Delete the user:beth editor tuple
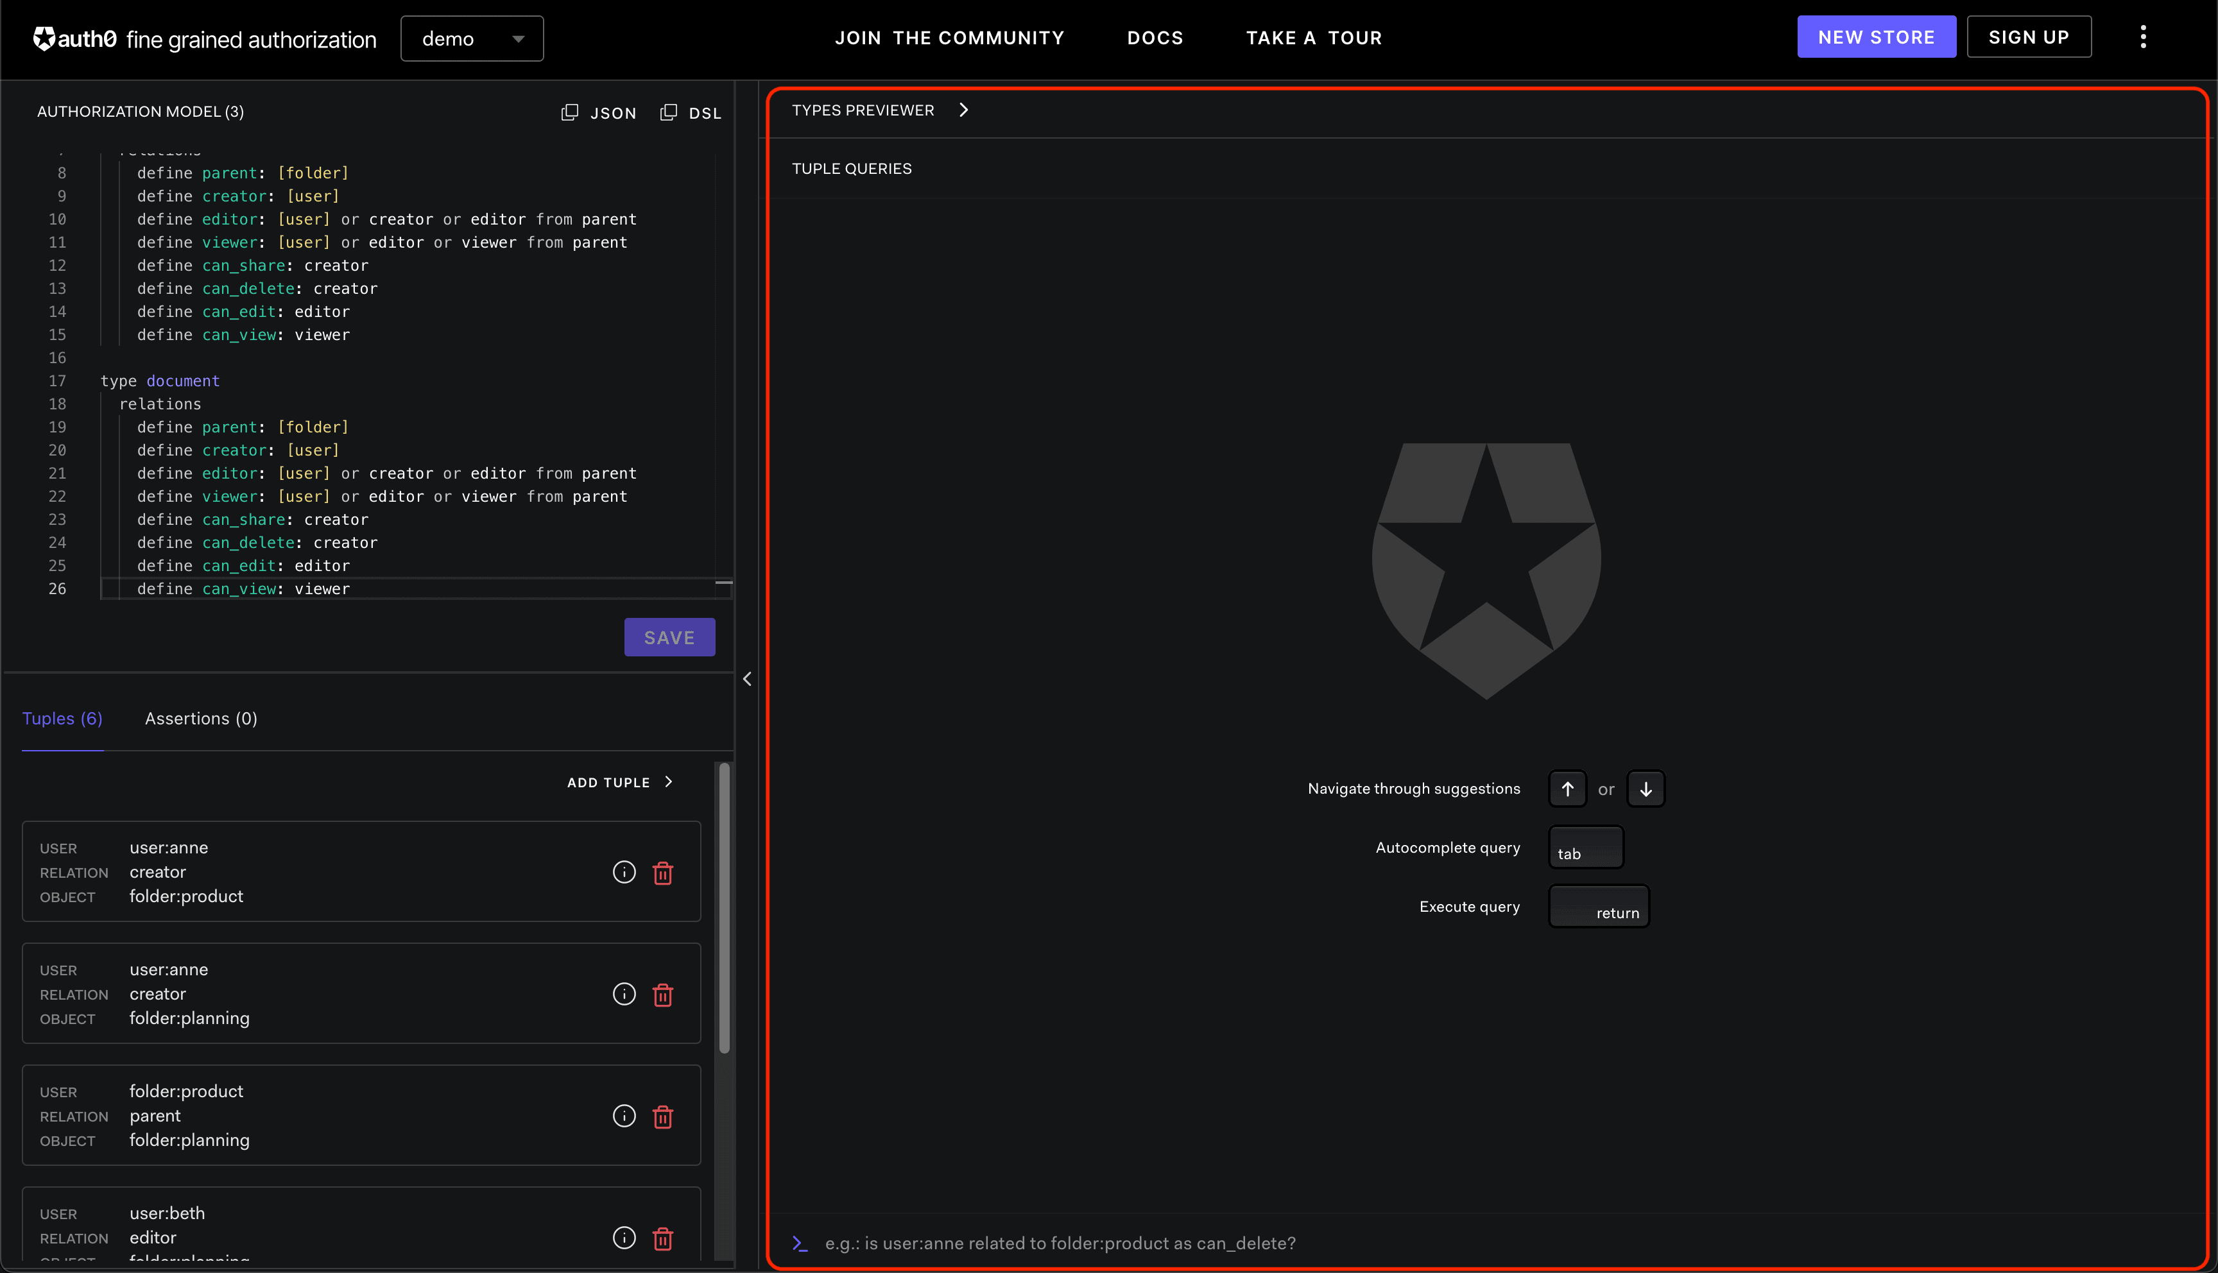This screenshot has height=1273, width=2218. tap(663, 1238)
